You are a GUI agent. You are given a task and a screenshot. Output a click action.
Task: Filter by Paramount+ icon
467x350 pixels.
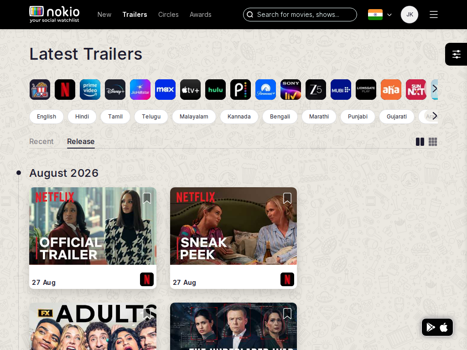coord(266,90)
